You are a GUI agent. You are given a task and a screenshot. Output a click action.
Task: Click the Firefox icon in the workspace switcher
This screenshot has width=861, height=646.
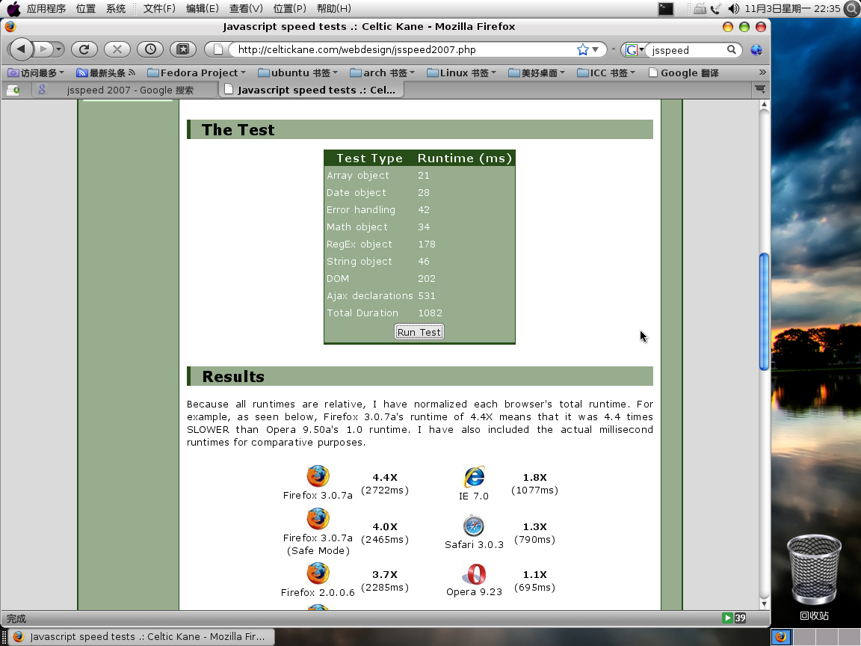[781, 637]
